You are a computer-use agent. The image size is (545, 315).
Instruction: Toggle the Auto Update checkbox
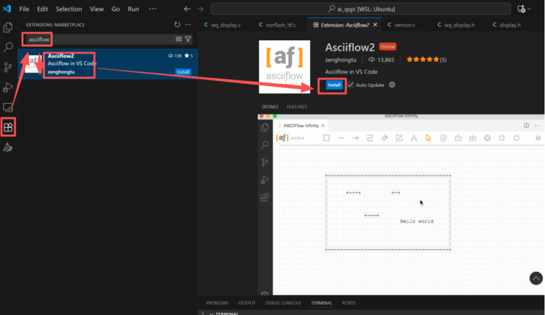click(351, 85)
